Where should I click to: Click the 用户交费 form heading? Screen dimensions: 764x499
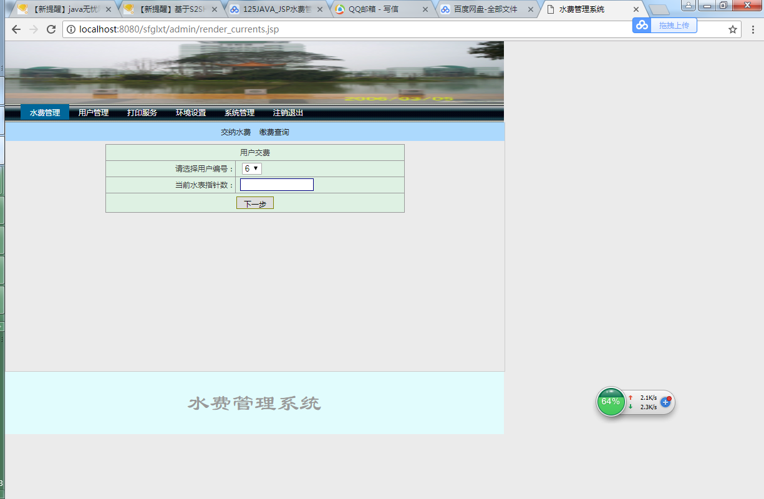coord(255,153)
